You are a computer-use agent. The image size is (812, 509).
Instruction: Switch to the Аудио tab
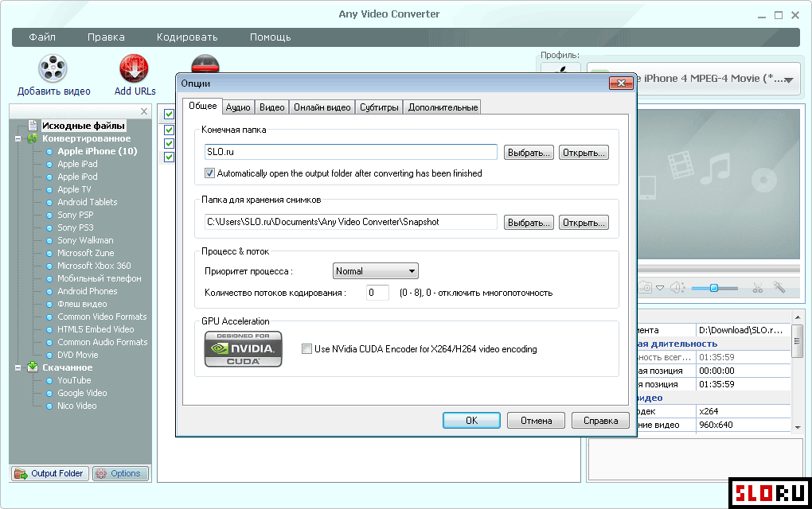click(238, 107)
